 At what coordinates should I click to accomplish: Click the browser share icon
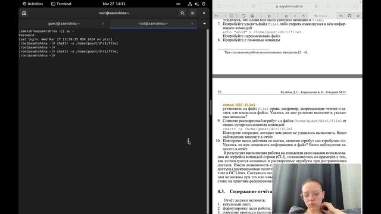coord(338,7)
